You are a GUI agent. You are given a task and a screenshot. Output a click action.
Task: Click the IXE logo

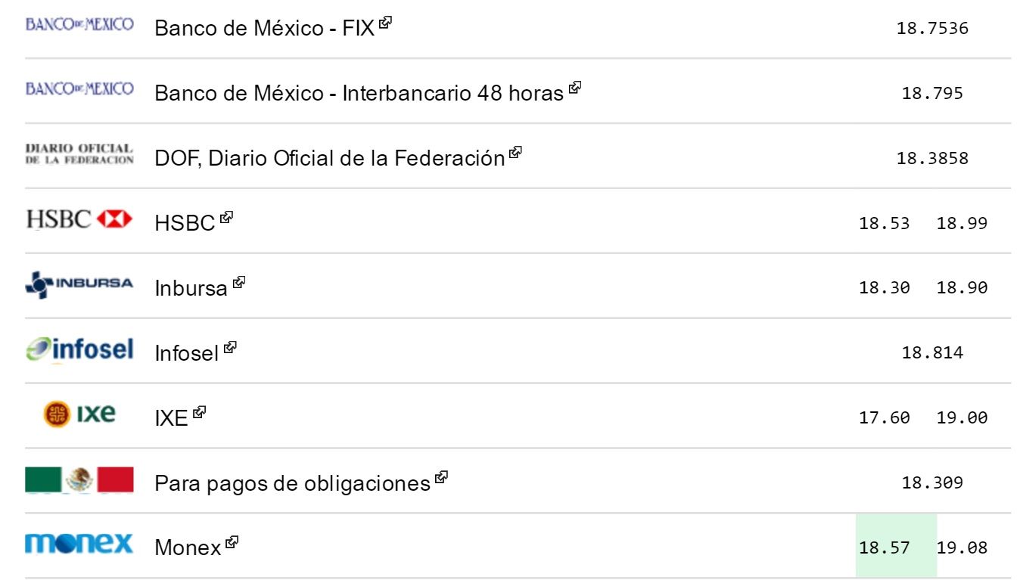pyautogui.click(x=79, y=414)
